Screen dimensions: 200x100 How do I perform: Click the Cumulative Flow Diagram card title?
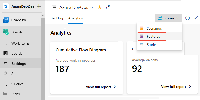[x=81, y=50]
